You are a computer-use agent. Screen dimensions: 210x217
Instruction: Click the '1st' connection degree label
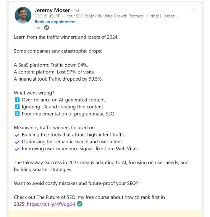(77, 11)
